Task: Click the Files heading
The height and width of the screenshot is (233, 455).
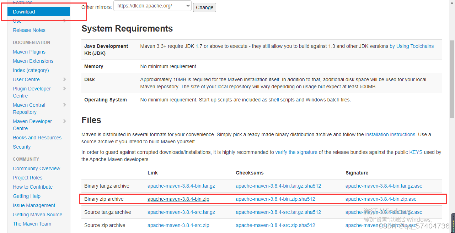Action: pos(91,120)
